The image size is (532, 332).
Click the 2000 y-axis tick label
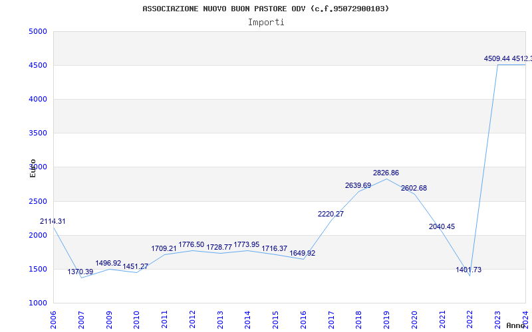38,236
